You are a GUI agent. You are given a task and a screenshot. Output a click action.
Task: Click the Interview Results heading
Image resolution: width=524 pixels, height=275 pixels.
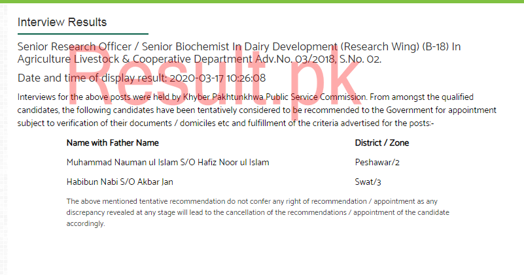point(62,22)
